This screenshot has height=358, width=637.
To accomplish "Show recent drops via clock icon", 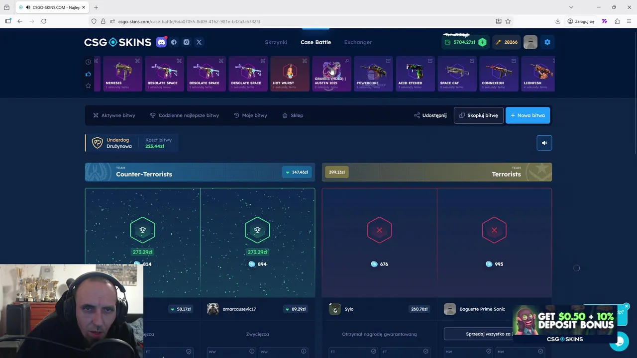I will point(88,62).
